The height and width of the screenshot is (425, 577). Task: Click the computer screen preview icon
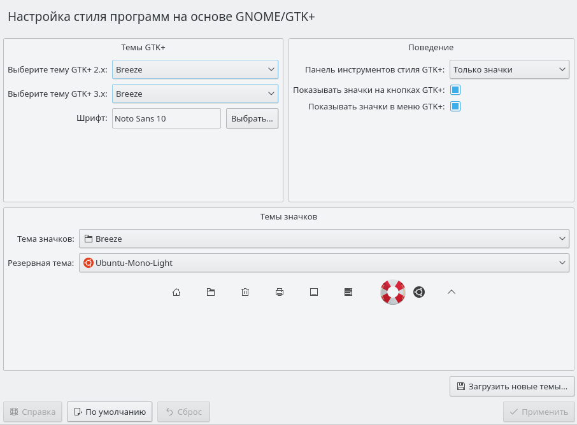tap(314, 292)
